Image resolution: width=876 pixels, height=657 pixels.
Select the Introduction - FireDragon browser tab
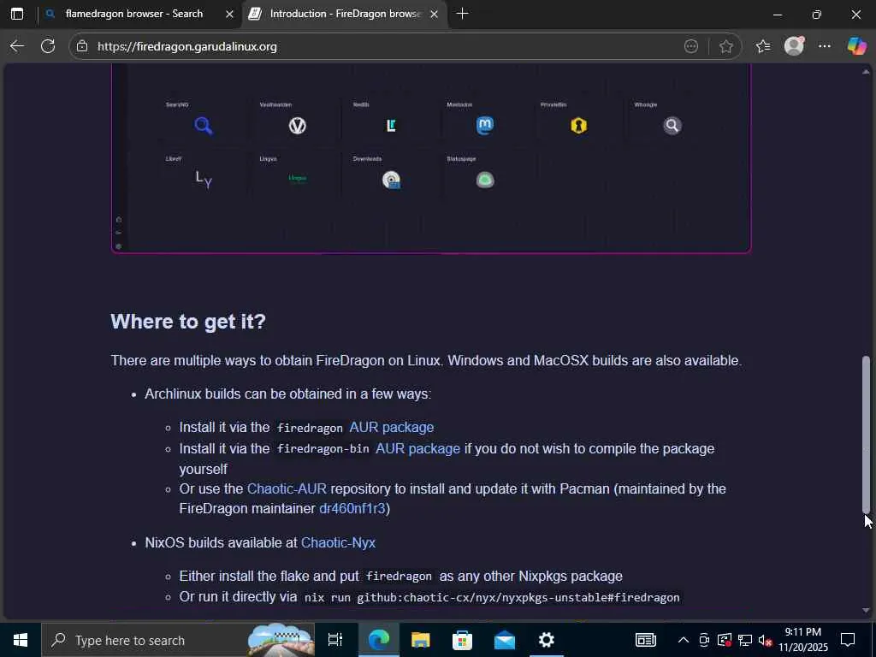pyautogui.click(x=345, y=14)
